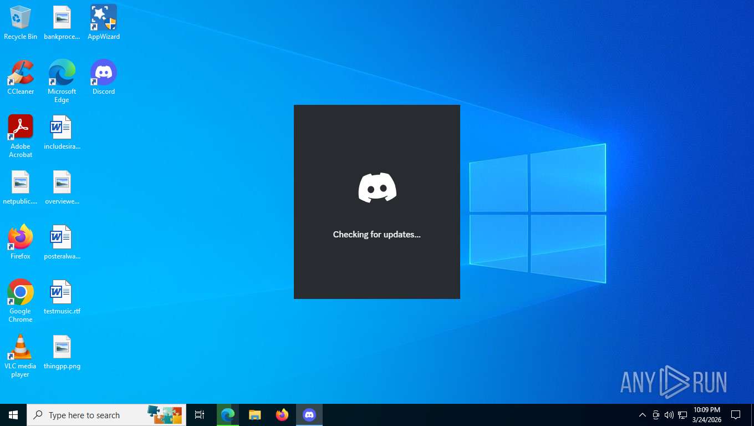This screenshot has width=754, height=426.
Task: Select the Adobe Acrobat desktop shortcut
Action: 21,136
